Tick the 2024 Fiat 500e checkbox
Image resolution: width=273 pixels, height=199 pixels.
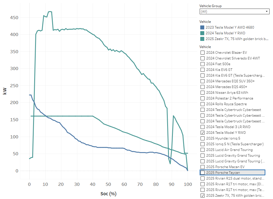point(203,64)
